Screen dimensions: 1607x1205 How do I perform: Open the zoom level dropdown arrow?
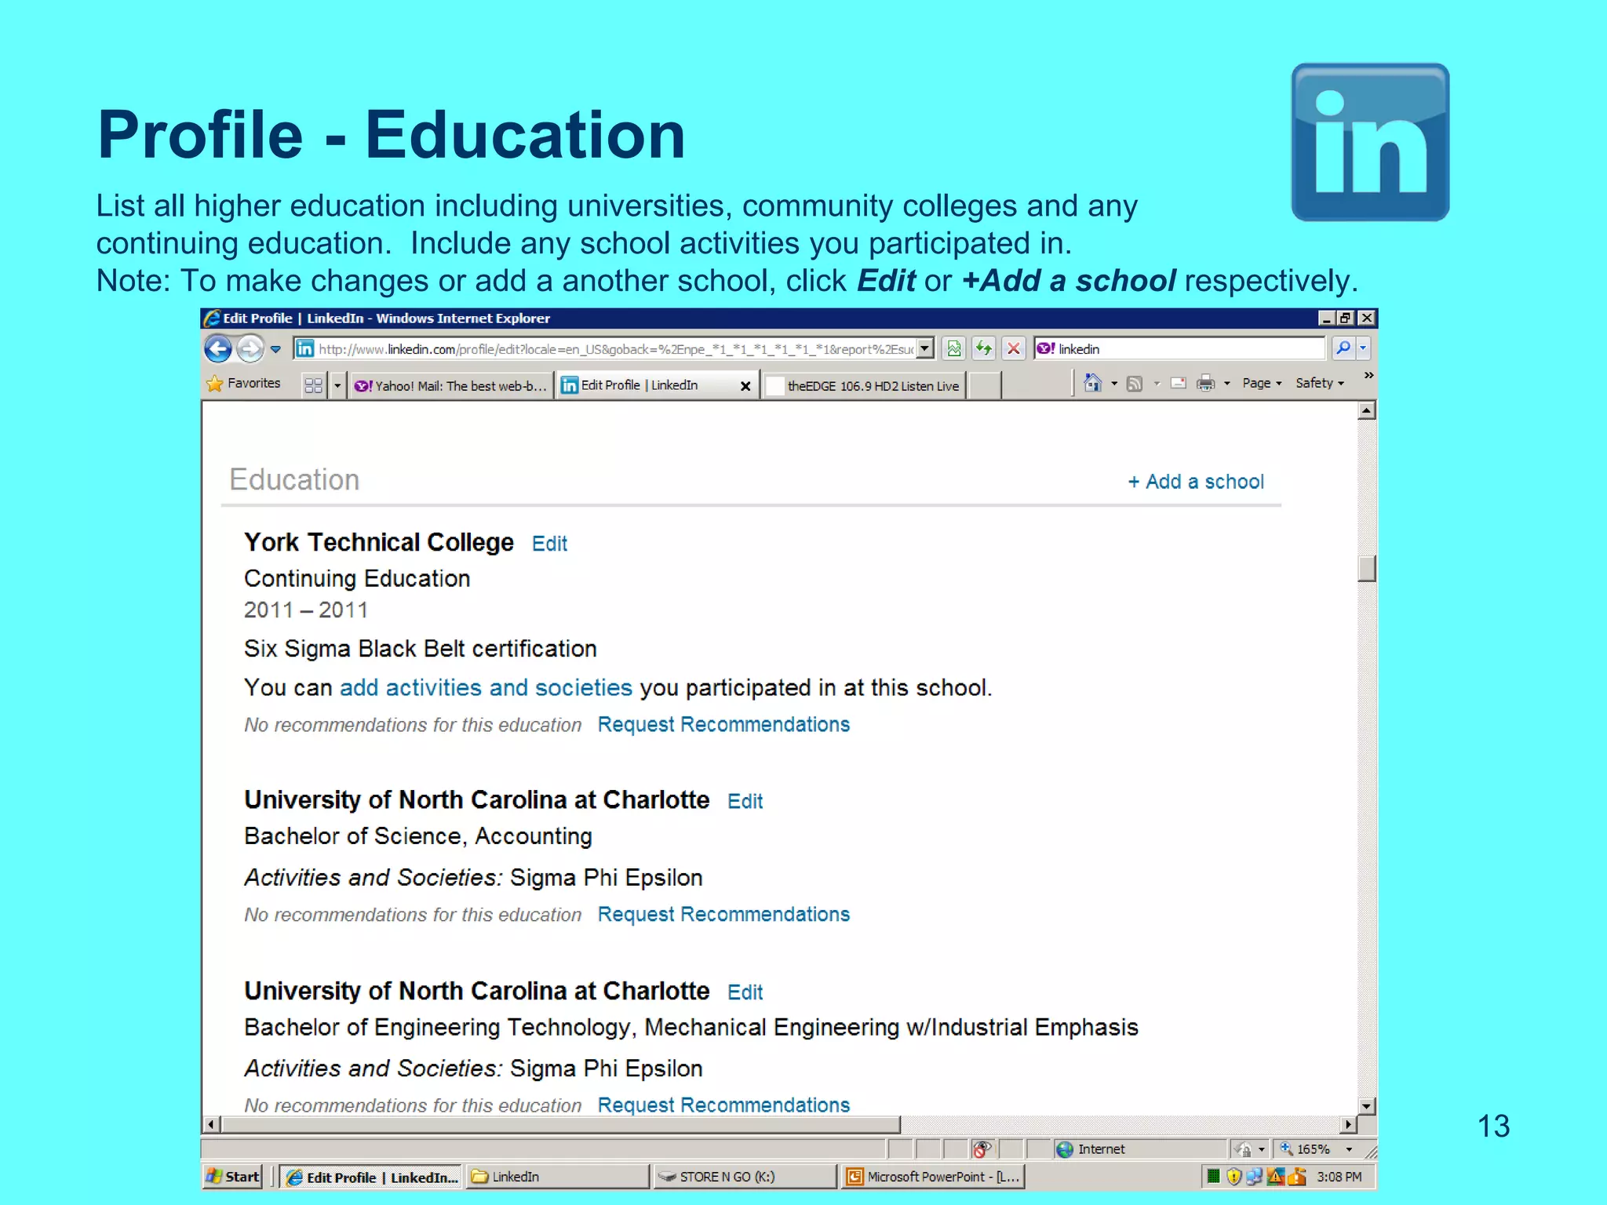[x=1349, y=1149]
